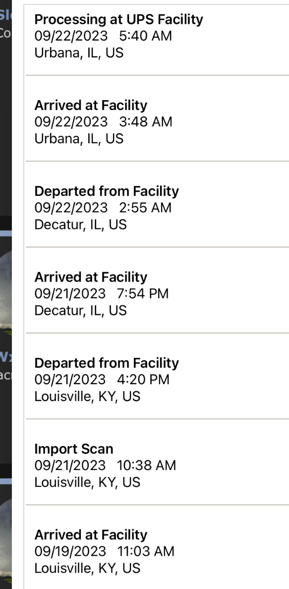Select the 09/21/2023 4:20 PM timestamp

tap(102, 380)
